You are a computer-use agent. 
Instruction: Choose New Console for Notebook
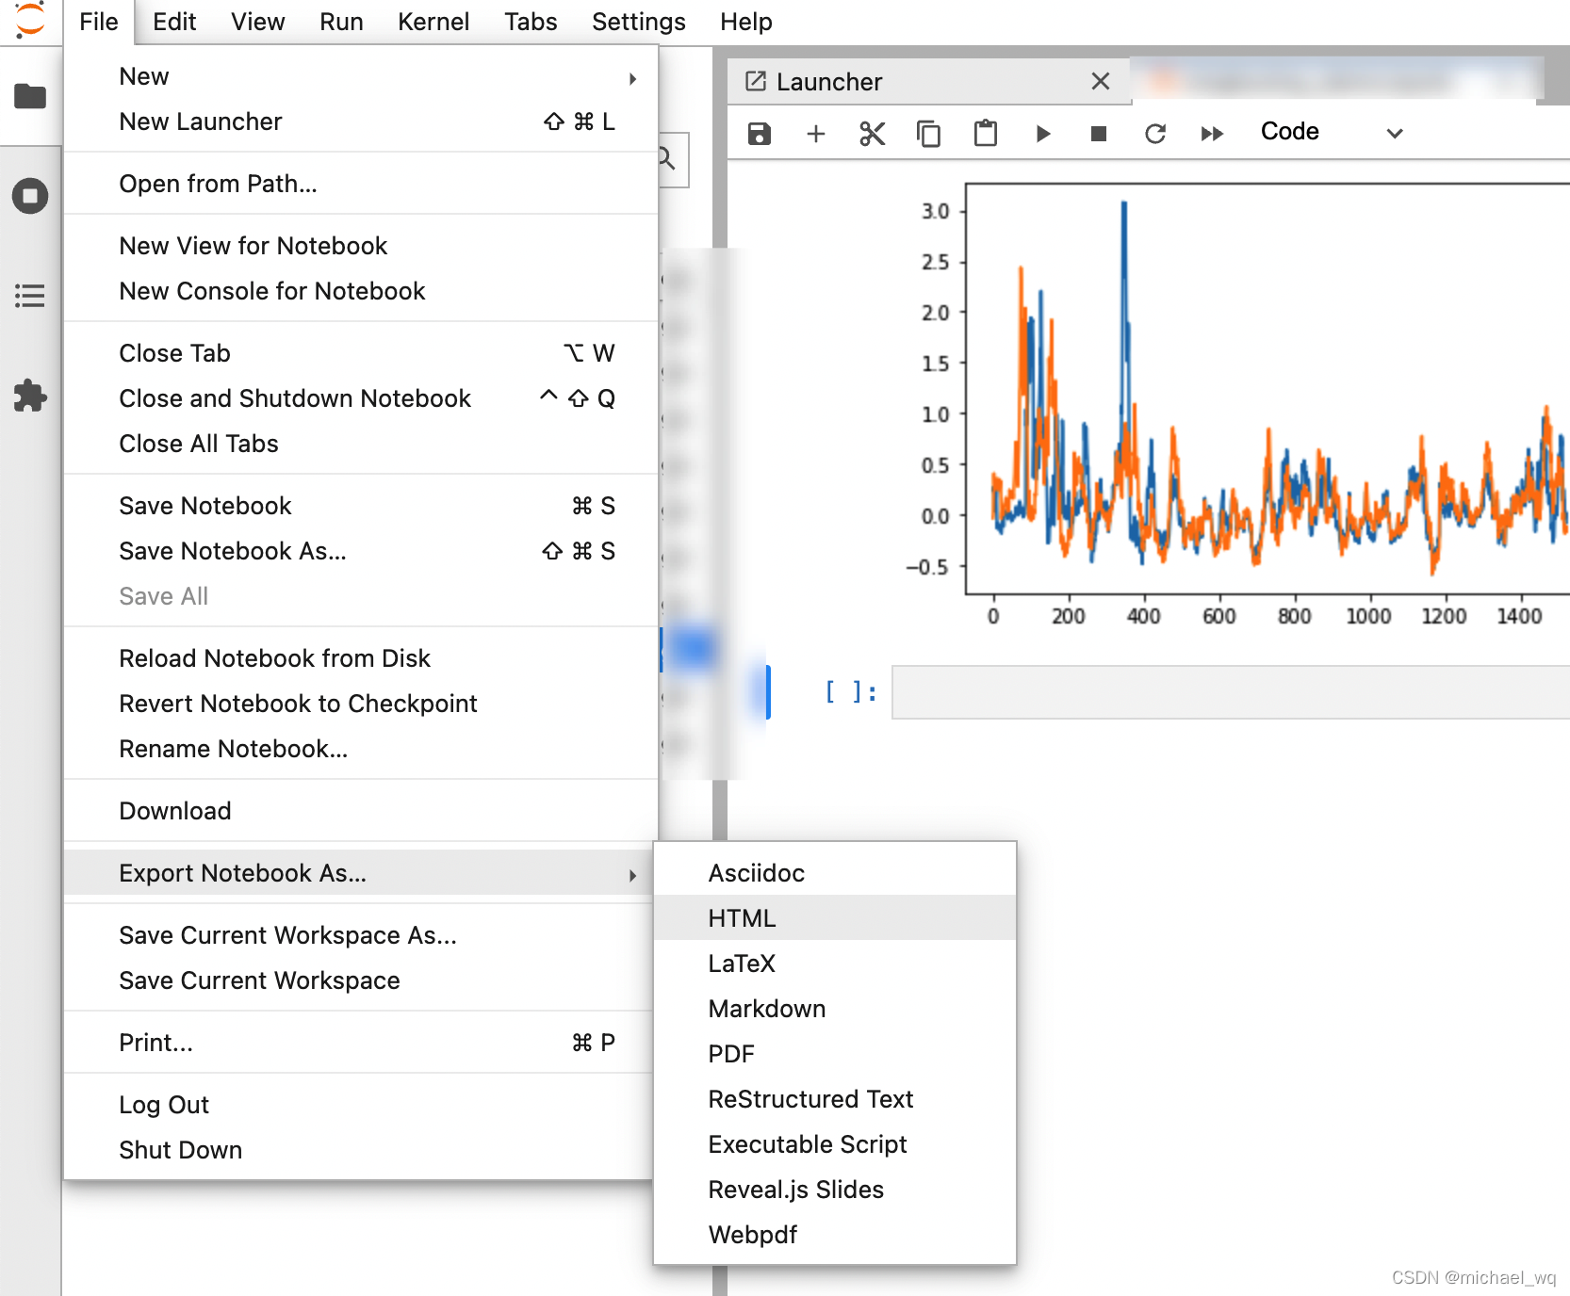360,291
